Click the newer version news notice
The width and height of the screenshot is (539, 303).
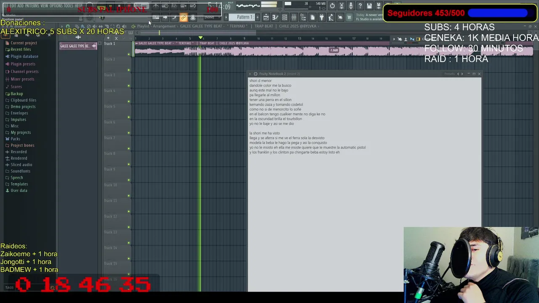(x=369, y=17)
